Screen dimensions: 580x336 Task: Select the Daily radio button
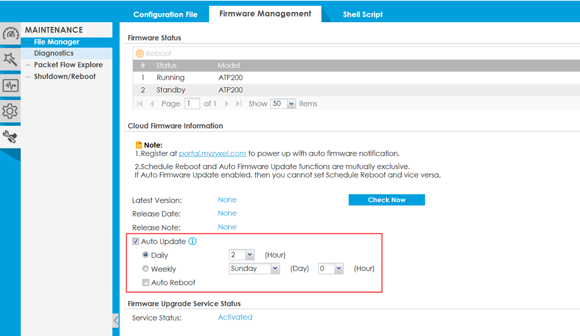tap(146, 255)
